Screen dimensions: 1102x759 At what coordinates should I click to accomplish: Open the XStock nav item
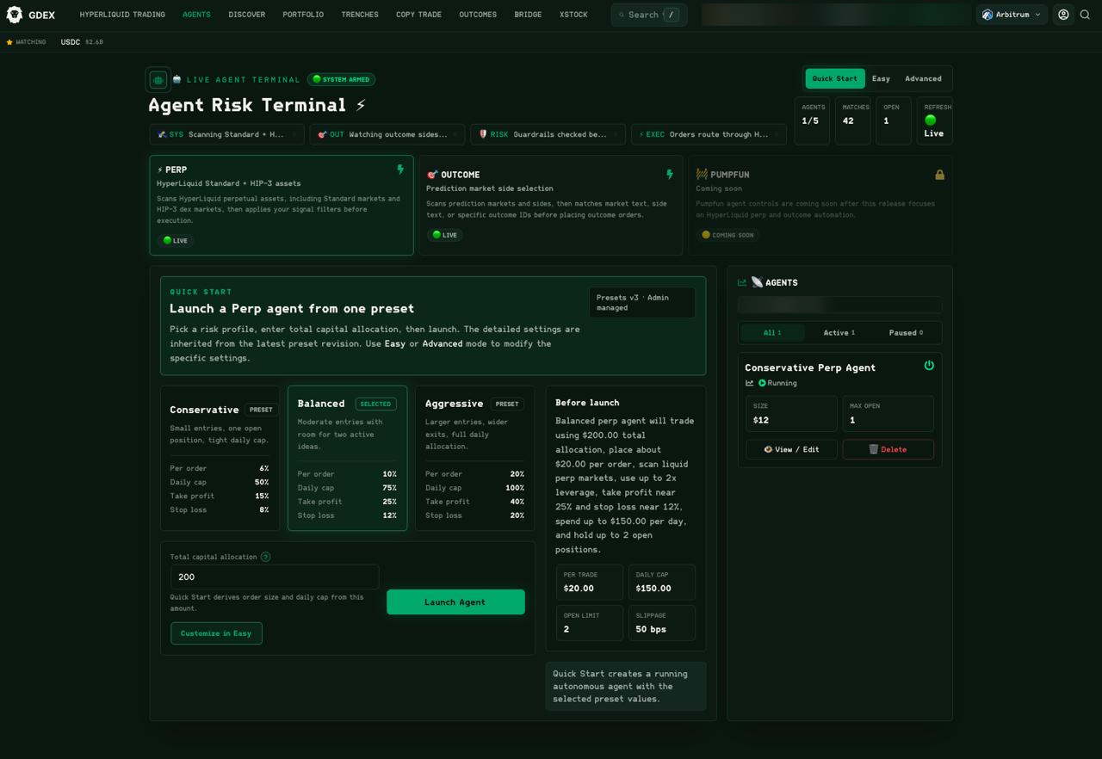573,15
